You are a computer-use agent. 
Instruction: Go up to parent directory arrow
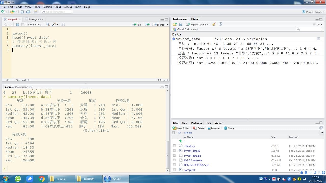[x=181, y=141]
